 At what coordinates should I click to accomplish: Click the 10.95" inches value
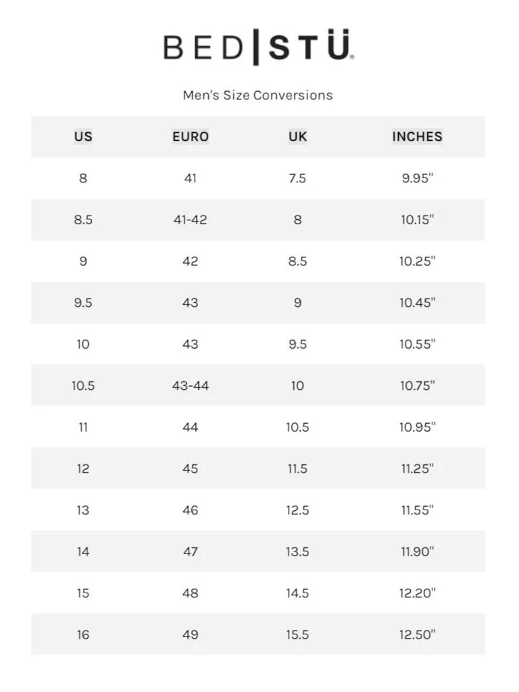[x=417, y=427]
